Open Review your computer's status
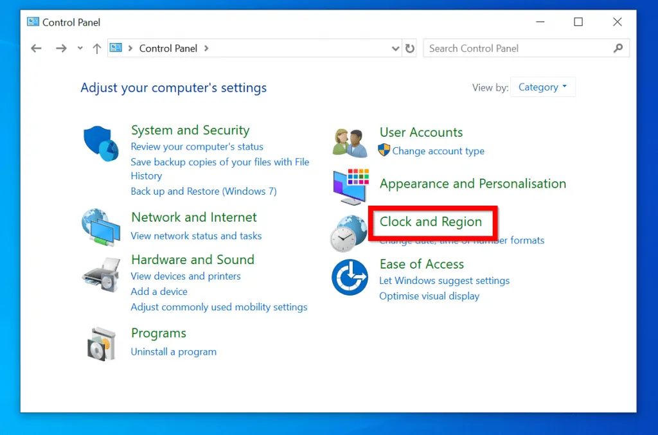This screenshot has width=658, height=435. click(x=197, y=146)
